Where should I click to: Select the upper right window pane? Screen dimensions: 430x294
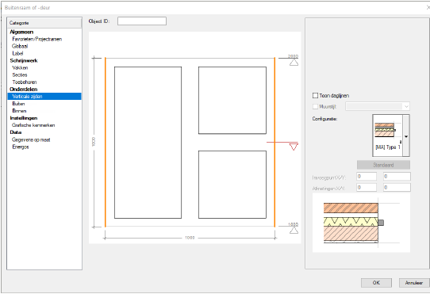tap(232, 101)
